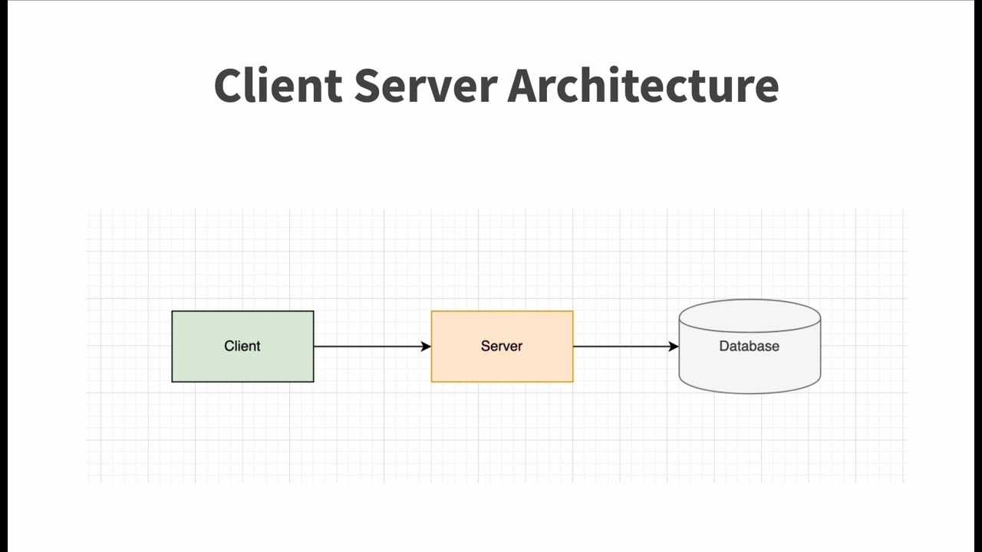Select the Database cylinder shape
This screenshot has height=552, width=982.
pos(750,347)
